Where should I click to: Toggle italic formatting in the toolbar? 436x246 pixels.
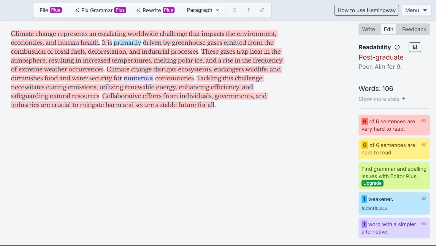[x=248, y=10]
